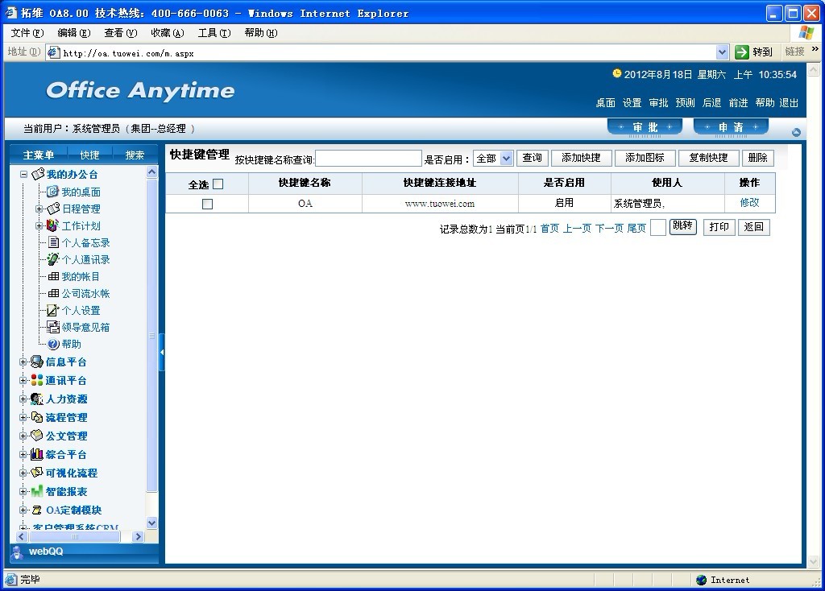Image resolution: width=825 pixels, height=591 pixels.
Task: Click the 添加快捷 button
Action: click(581, 158)
